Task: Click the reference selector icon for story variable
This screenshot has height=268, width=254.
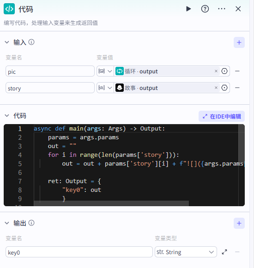Action: pyautogui.click(x=224, y=88)
